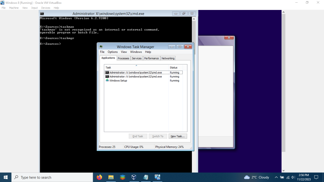Viewport: 324px width, 182px height.
Task: Select the Windows Setup task row
Action: point(143,81)
